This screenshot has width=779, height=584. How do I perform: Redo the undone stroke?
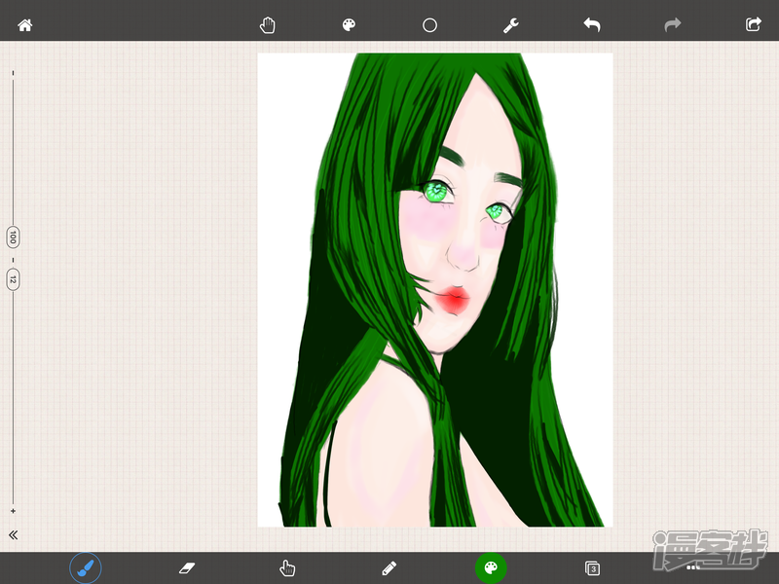coord(672,25)
